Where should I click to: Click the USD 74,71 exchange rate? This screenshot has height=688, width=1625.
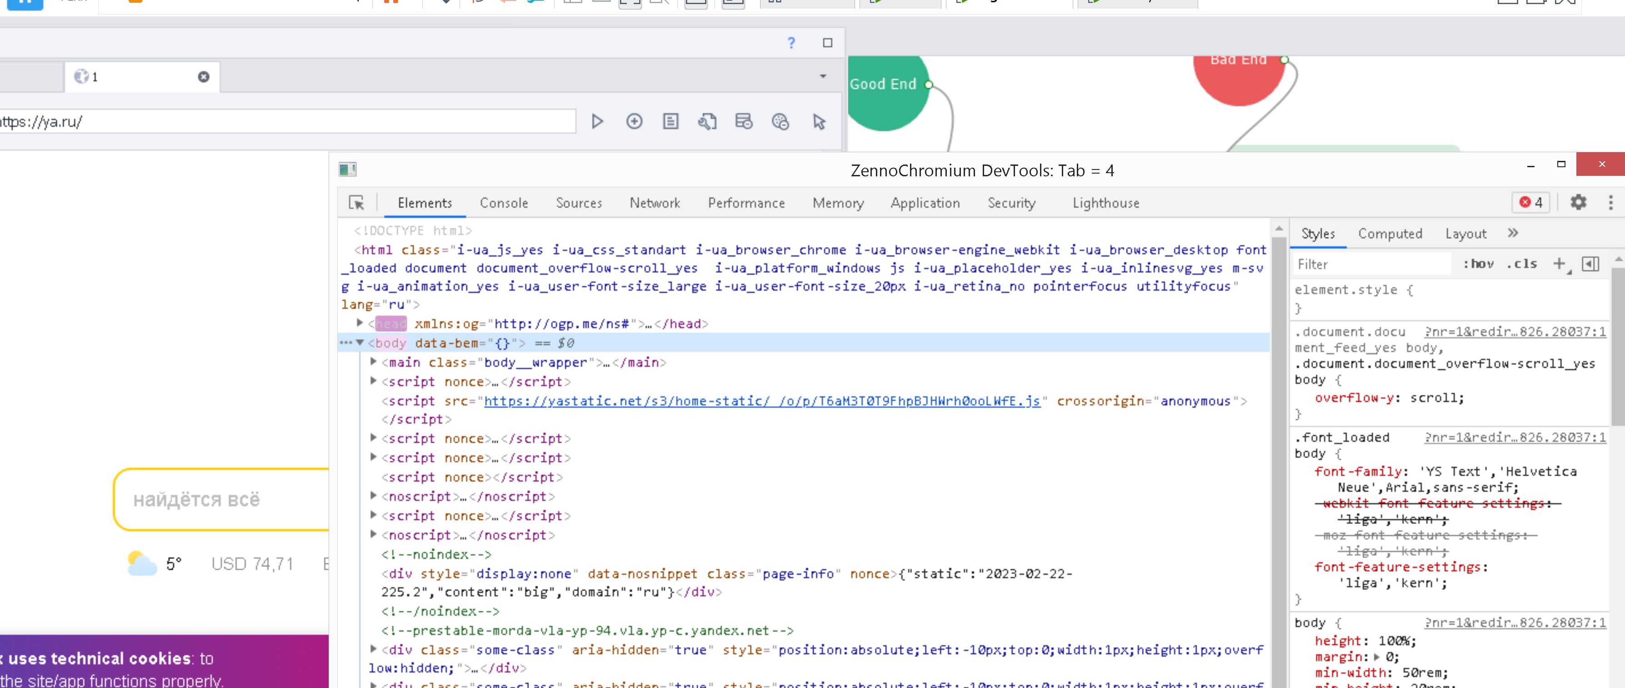pos(252,564)
